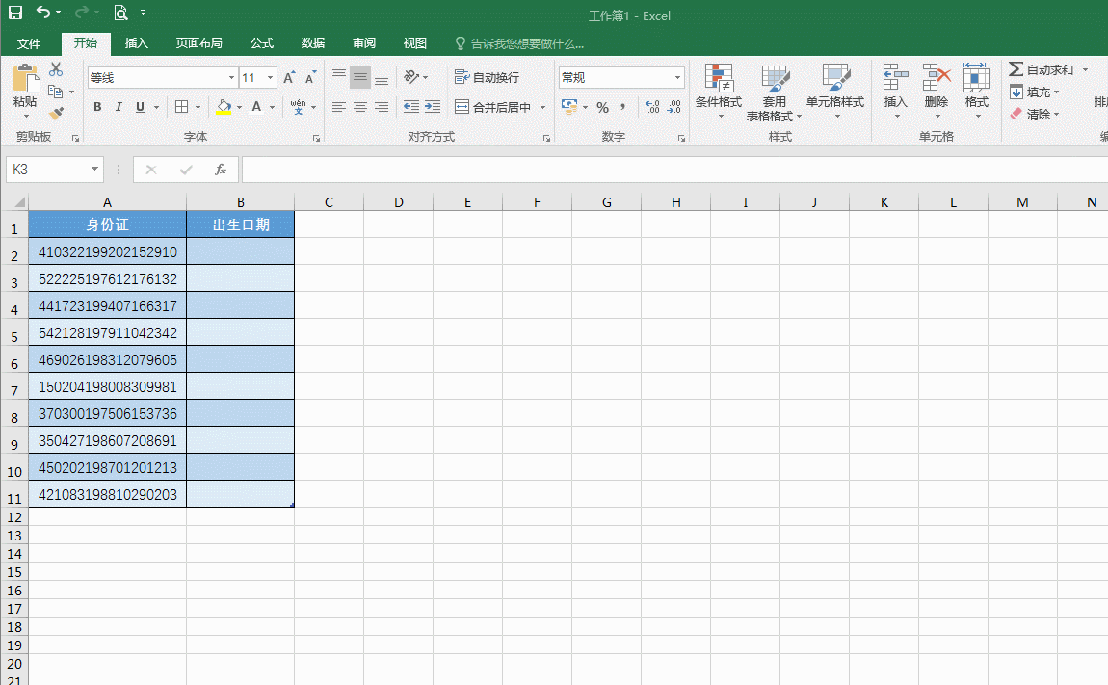Toggle top vertical alignment

pos(339,76)
